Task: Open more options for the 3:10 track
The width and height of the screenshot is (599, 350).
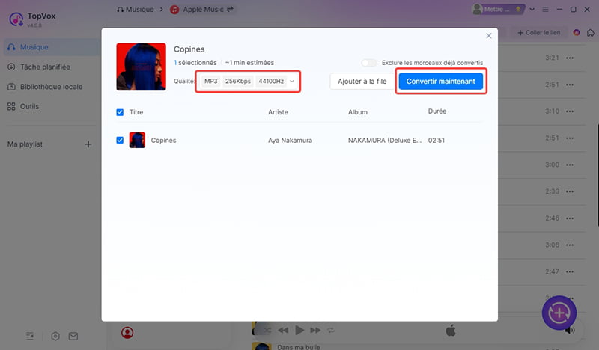Action: click(570, 111)
